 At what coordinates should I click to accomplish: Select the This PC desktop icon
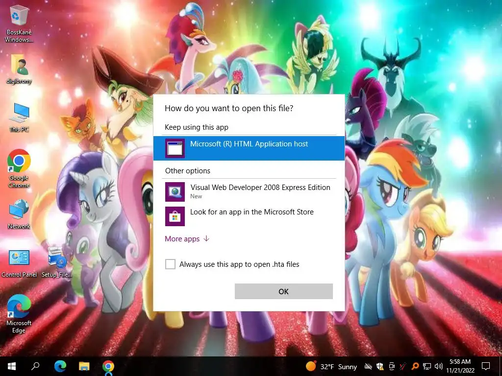[x=19, y=117]
